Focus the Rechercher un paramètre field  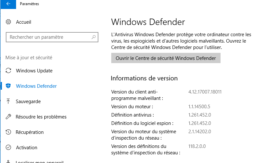pyautogui.click(x=52, y=37)
